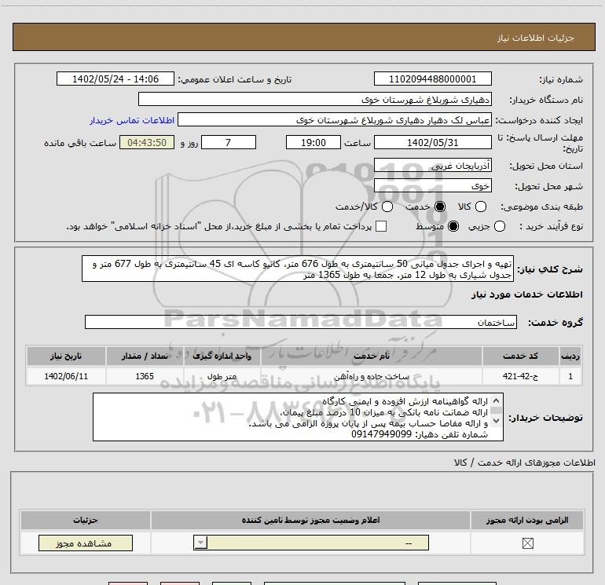Screen dimensions: 605x585
Task: Choose the متوسط purchase type radio
Action: click(x=453, y=226)
